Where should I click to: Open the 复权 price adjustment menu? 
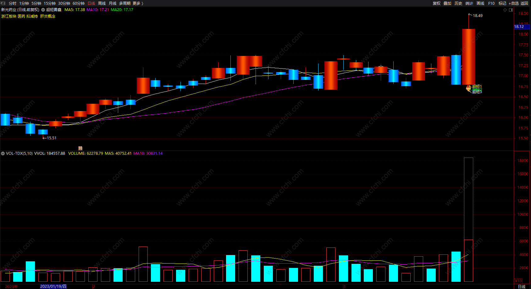(x=436, y=3)
